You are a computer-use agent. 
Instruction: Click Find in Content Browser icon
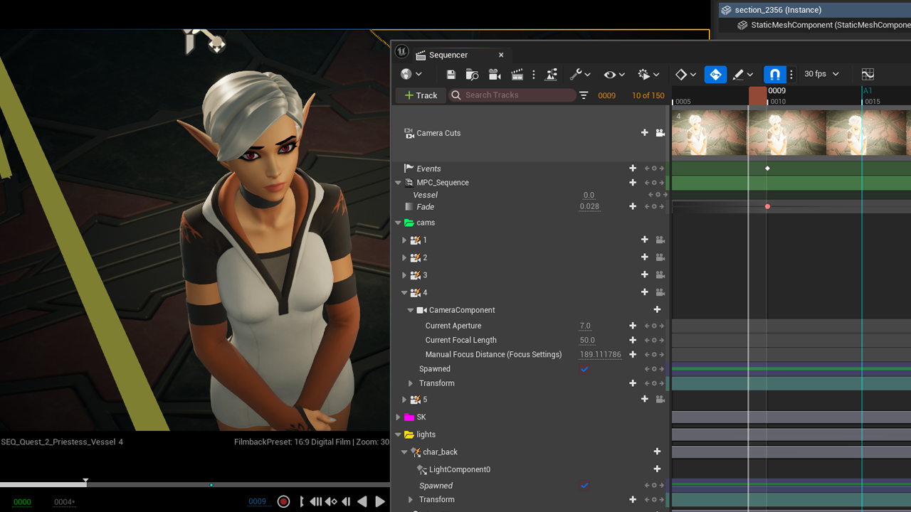[472, 75]
